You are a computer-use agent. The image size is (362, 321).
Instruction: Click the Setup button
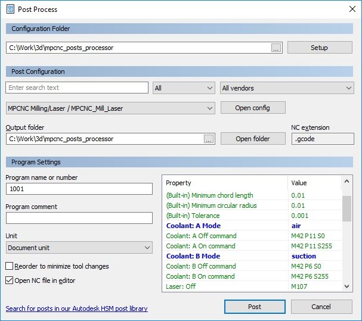319,48
